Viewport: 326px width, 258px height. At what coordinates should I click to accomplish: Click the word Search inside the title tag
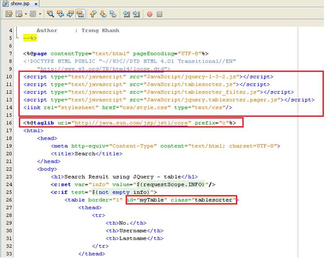(85, 153)
